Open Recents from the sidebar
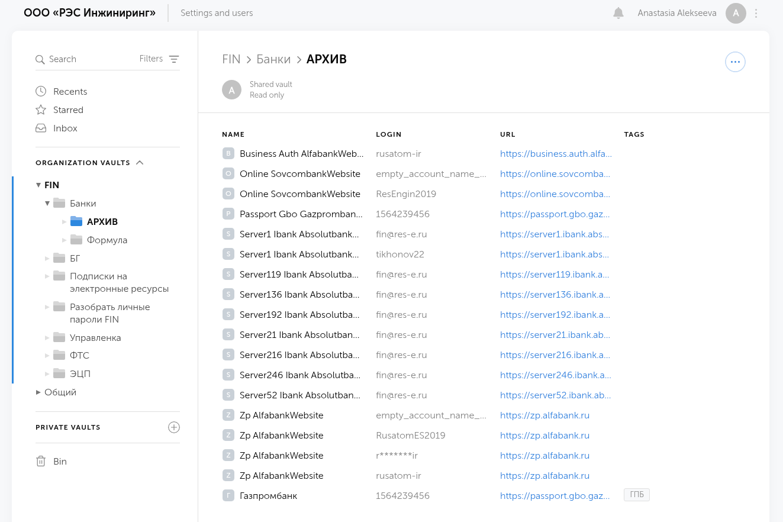Image resolution: width=783 pixels, height=522 pixels. pos(70,92)
